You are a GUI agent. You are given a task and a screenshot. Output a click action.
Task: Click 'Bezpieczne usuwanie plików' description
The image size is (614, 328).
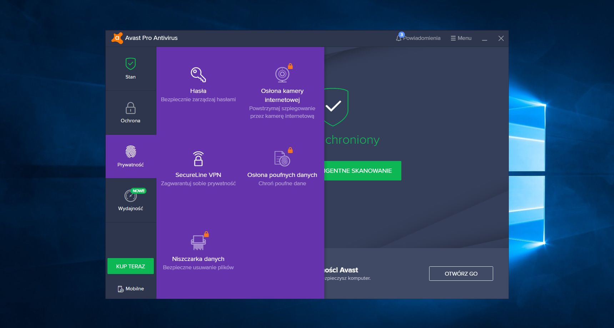tap(198, 267)
